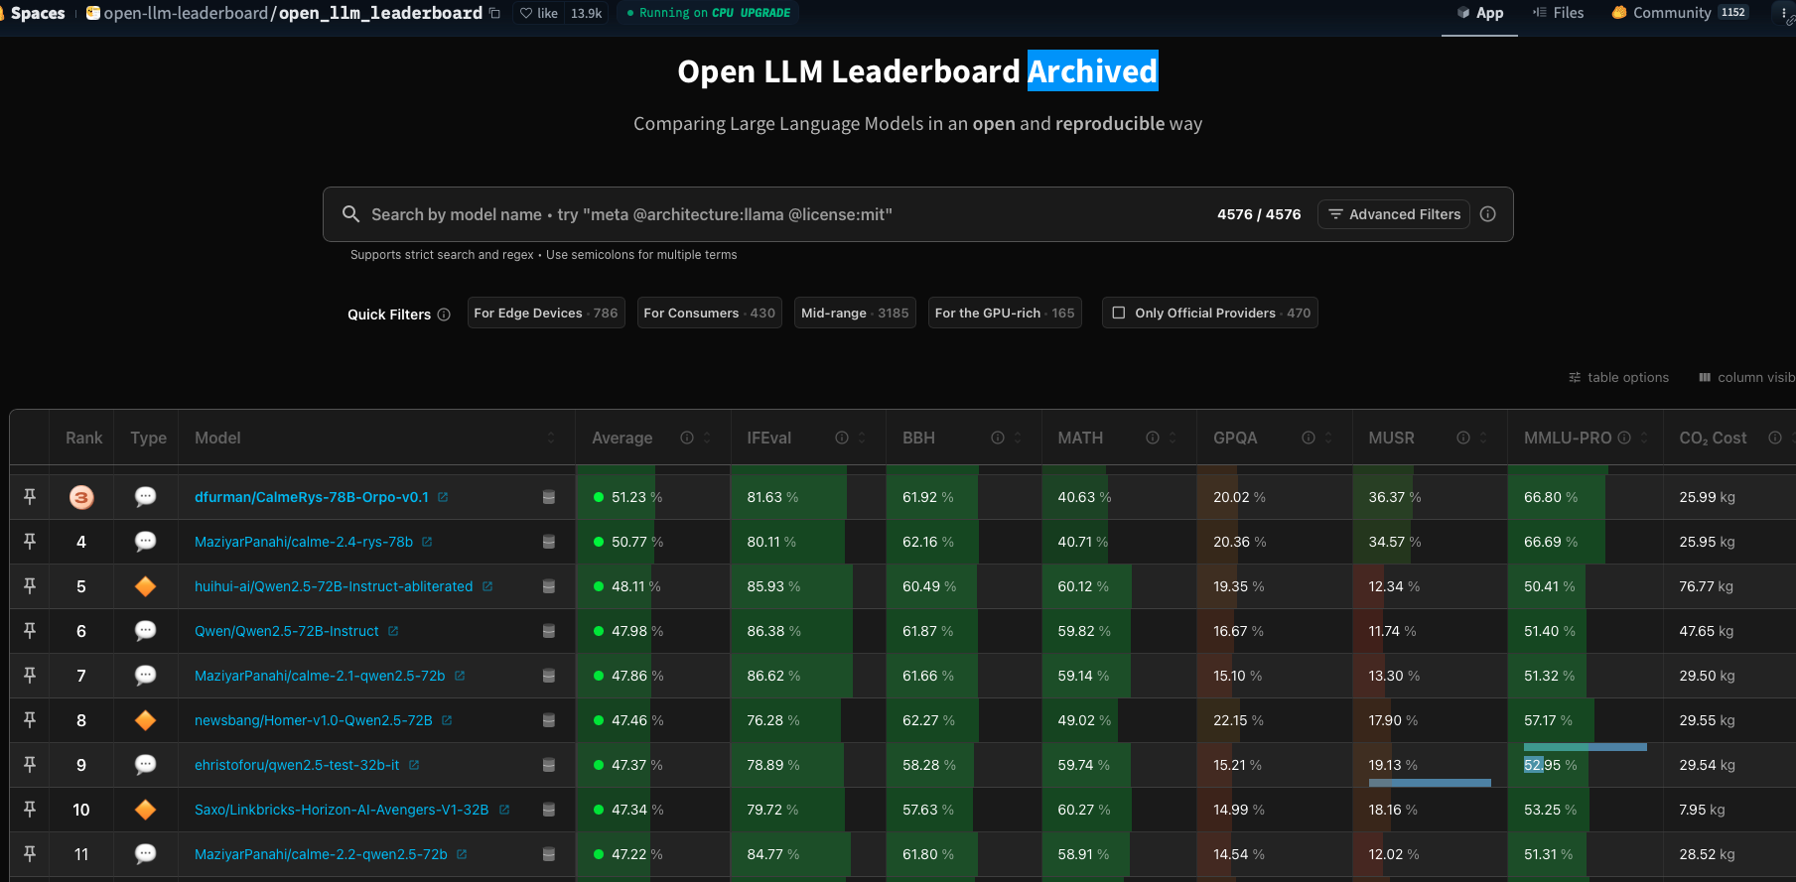Show info for the MUSR column
The width and height of the screenshot is (1796, 882).
coord(1463,438)
